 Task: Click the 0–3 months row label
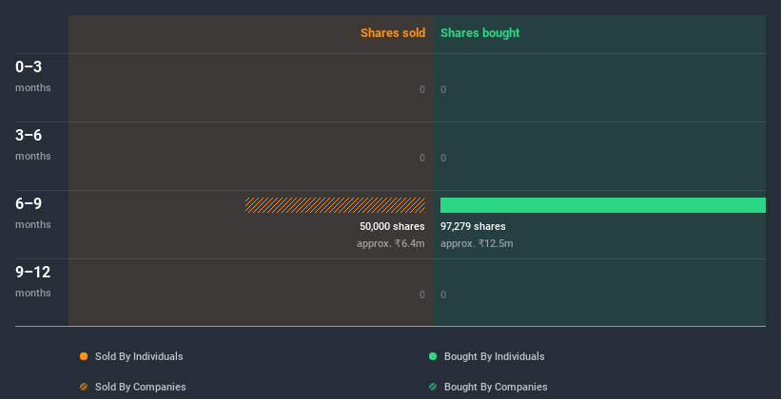[x=33, y=76]
